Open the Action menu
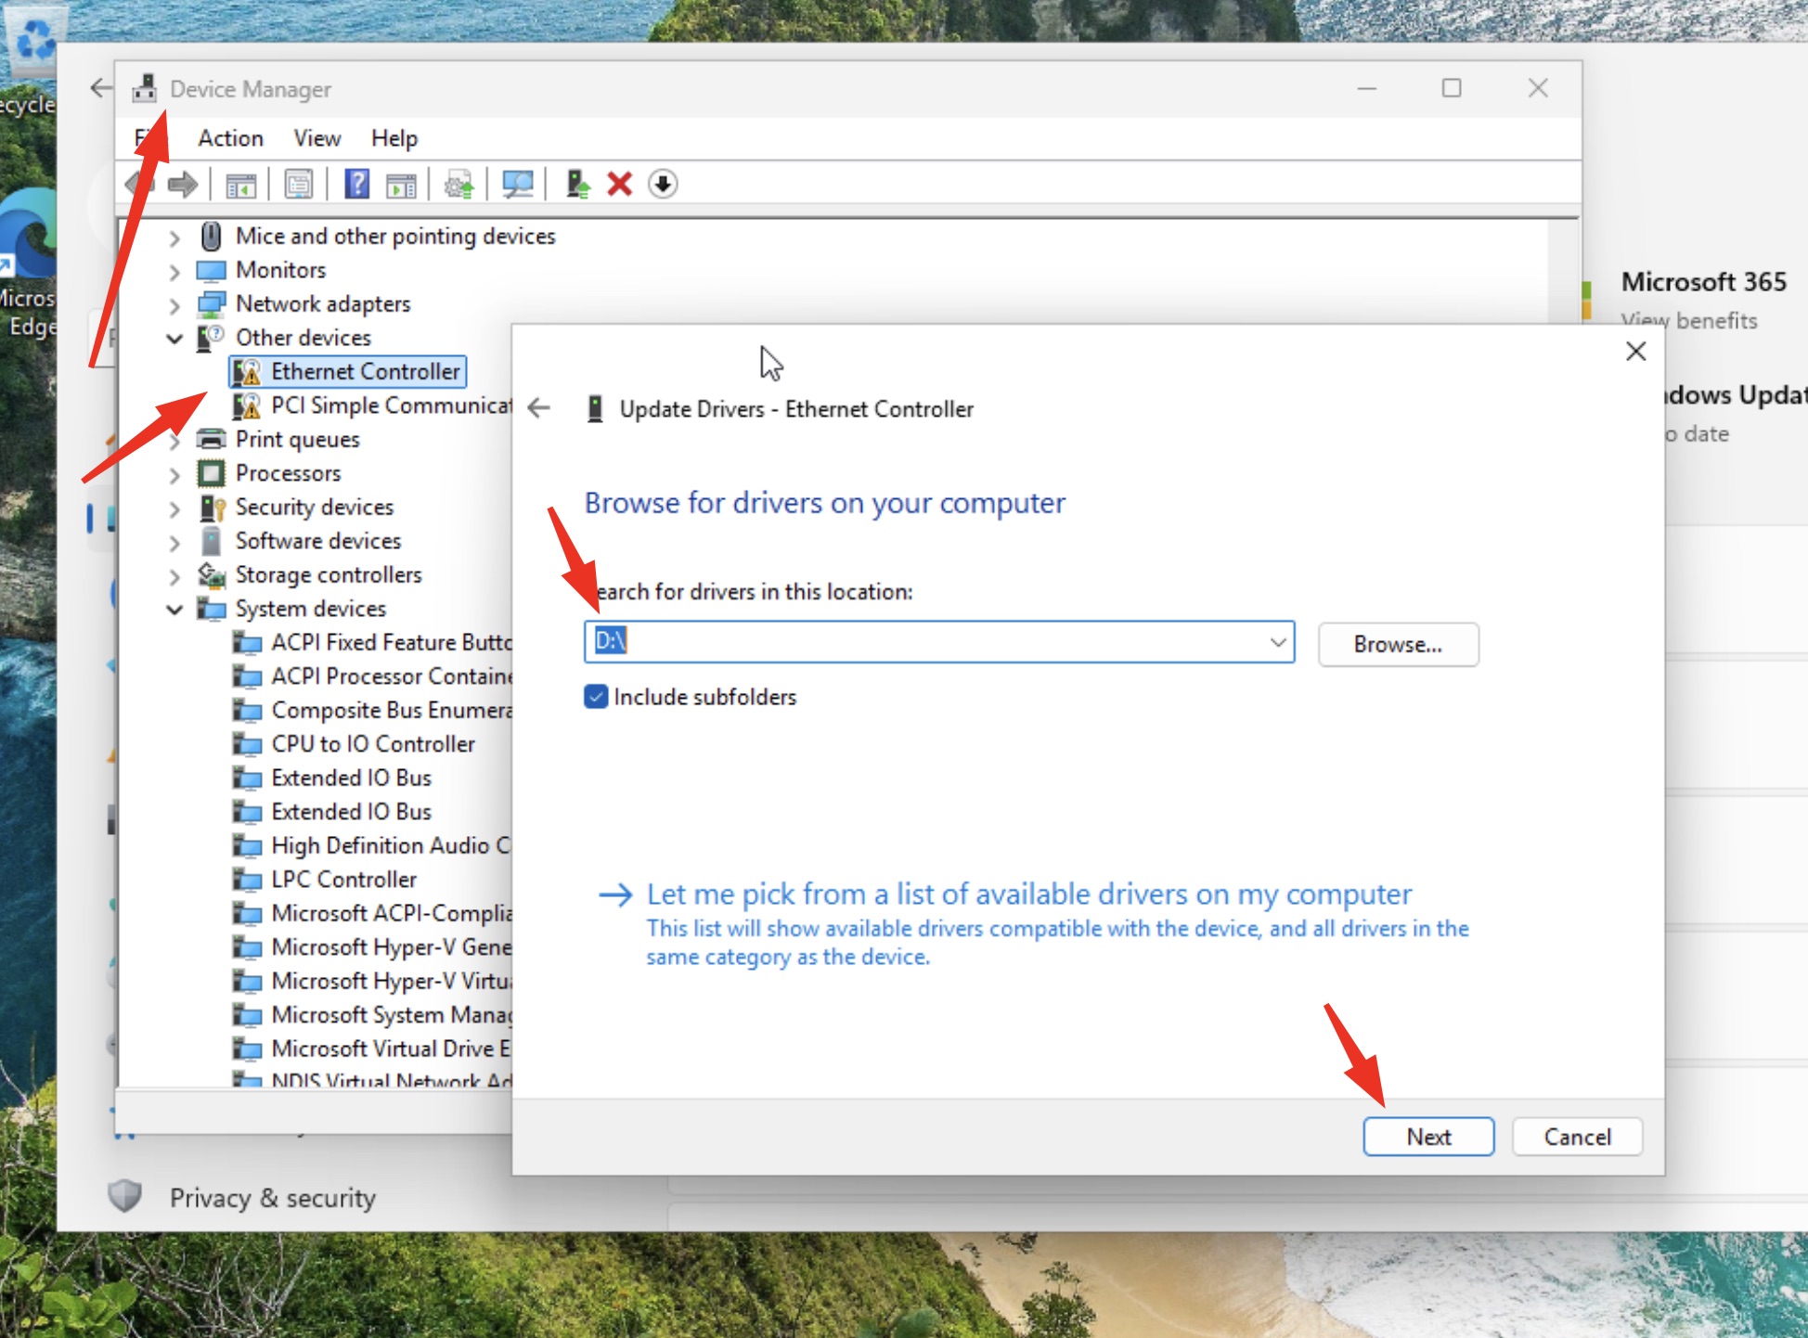Screen dimensions: 1808x1338 [230, 138]
